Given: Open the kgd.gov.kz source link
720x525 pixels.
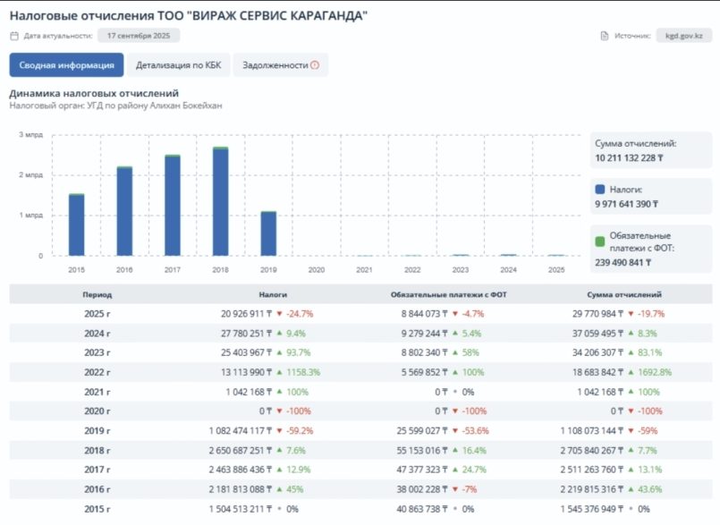Looking at the screenshot, I should pyautogui.click(x=683, y=36).
